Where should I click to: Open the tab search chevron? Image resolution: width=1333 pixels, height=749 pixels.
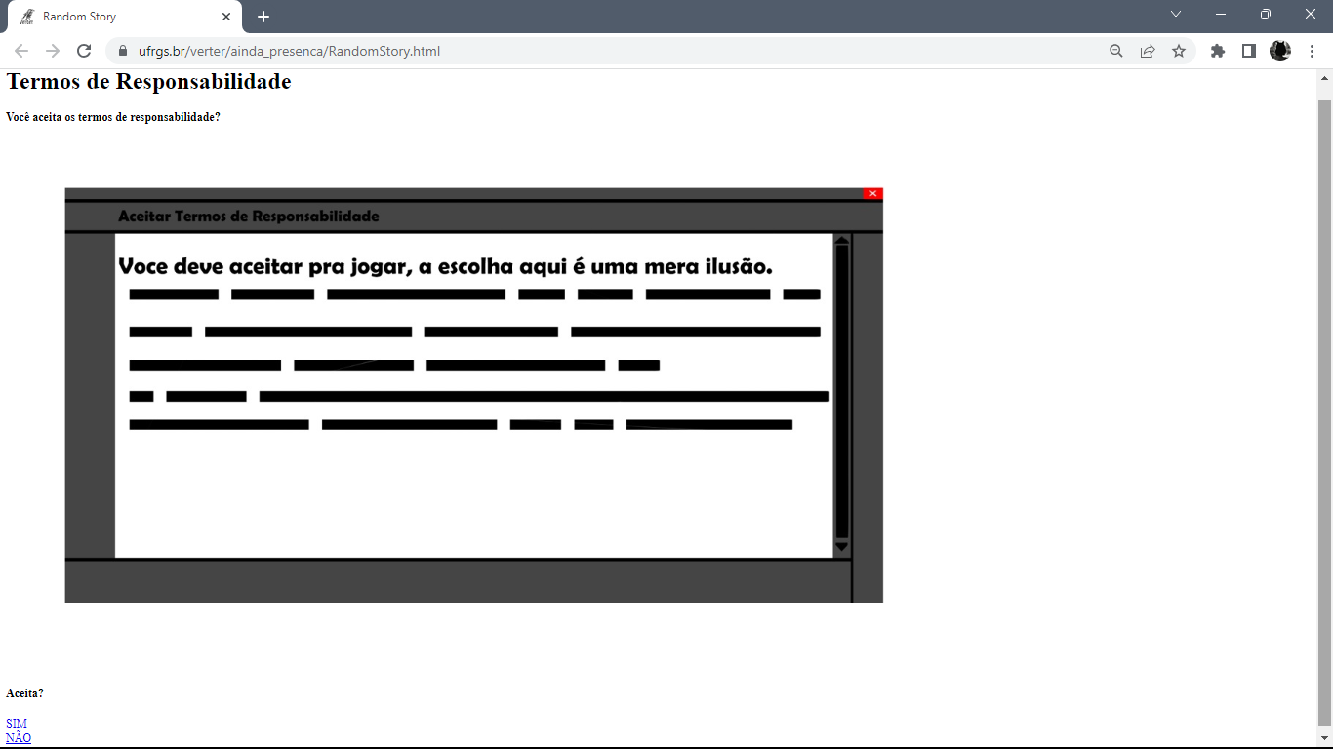tap(1176, 14)
